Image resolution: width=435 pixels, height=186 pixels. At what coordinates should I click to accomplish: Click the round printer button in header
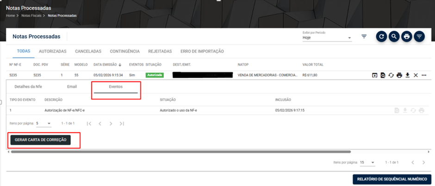point(407,37)
